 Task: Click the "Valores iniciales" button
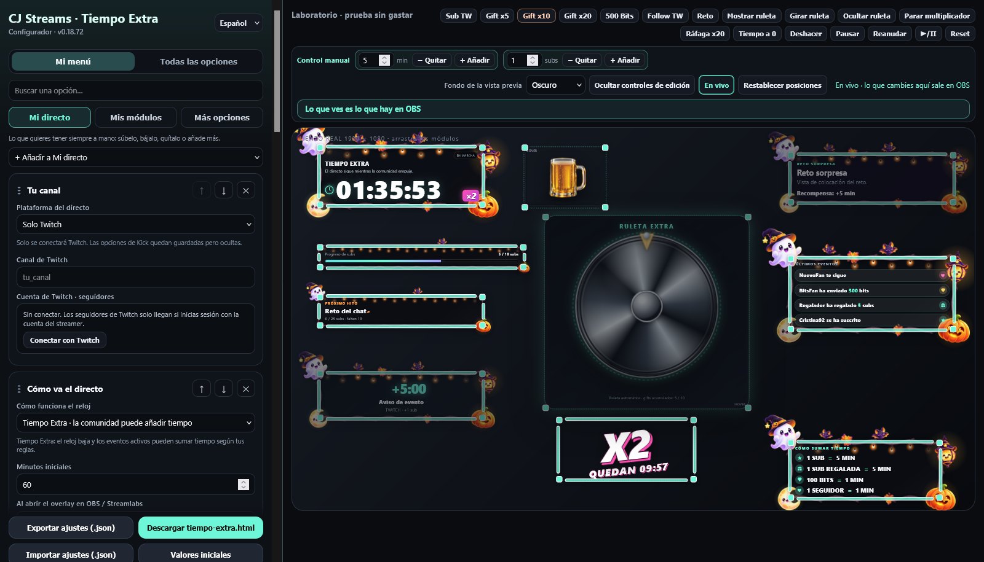coord(200,554)
